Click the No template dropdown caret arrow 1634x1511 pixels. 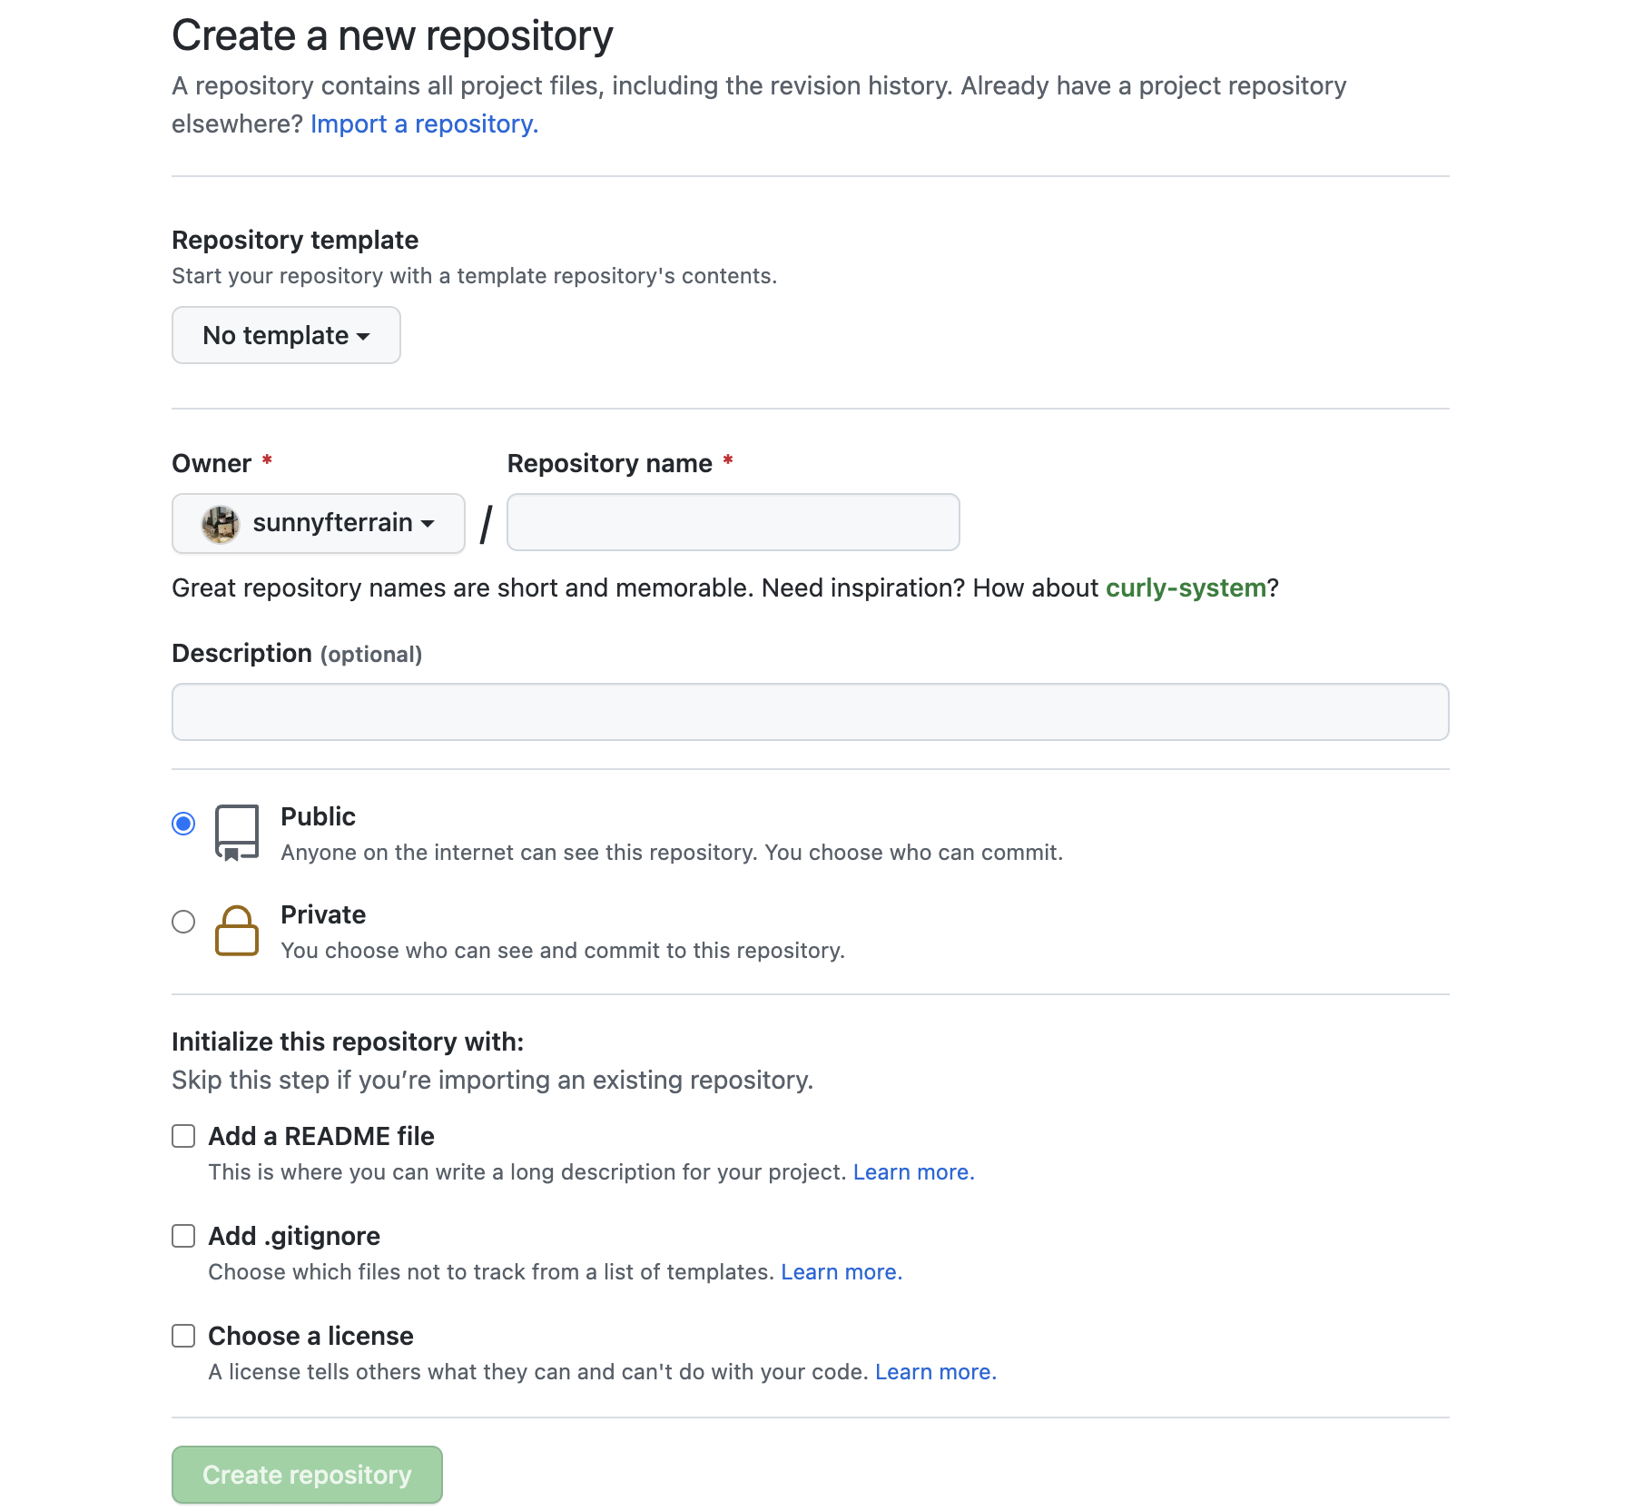(363, 337)
